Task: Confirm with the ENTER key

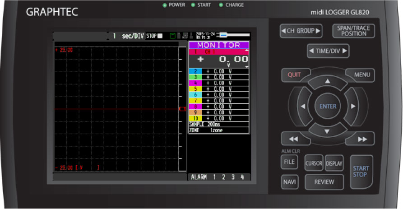Action: click(x=328, y=106)
